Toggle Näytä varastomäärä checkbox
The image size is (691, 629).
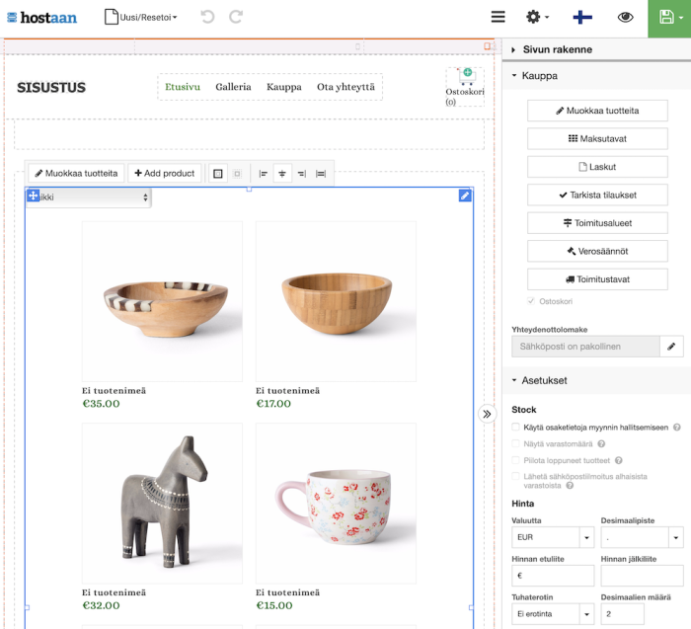pyautogui.click(x=515, y=443)
